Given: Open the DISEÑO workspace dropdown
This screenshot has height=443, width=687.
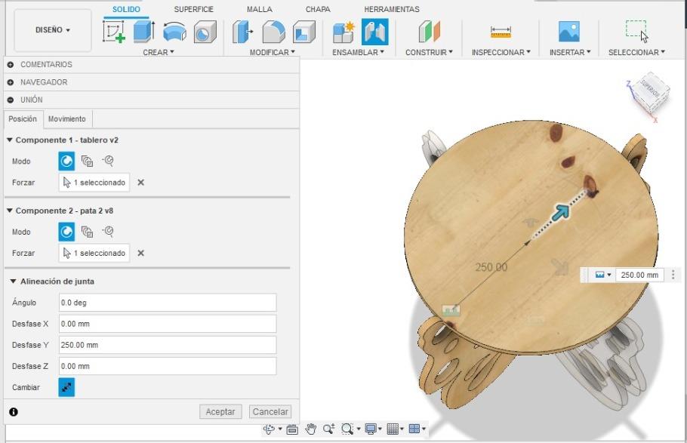Looking at the screenshot, I should click(x=53, y=30).
